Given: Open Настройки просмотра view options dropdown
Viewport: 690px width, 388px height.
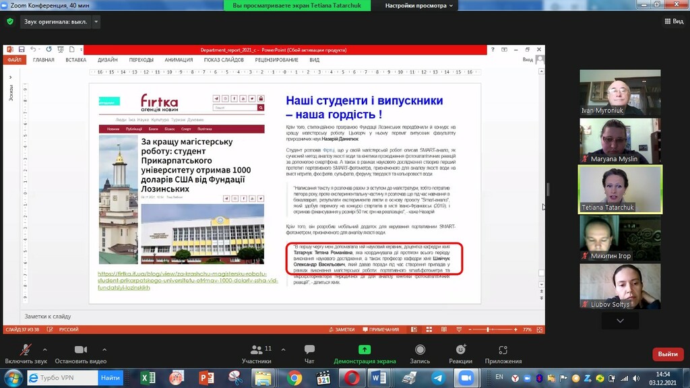Looking at the screenshot, I should coord(418,5).
